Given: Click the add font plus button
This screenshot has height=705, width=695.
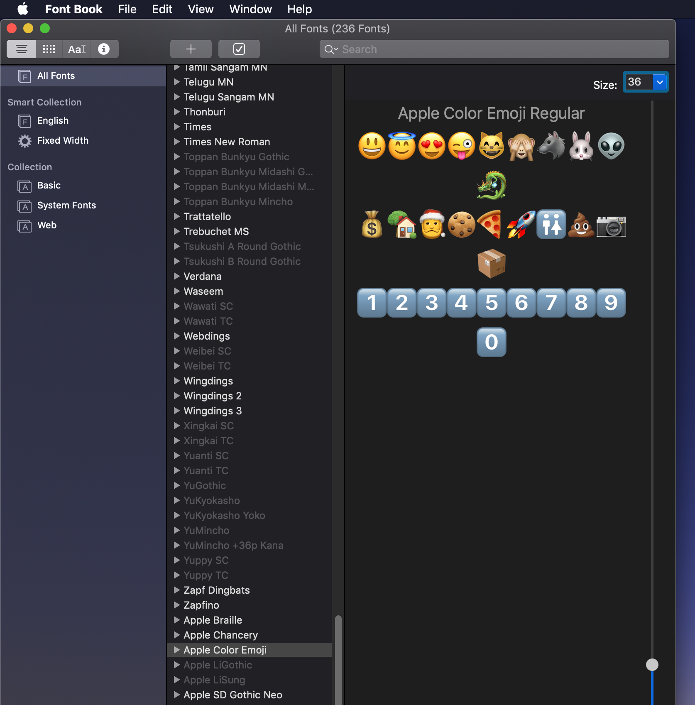Looking at the screenshot, I should click(x=191, y=49).
